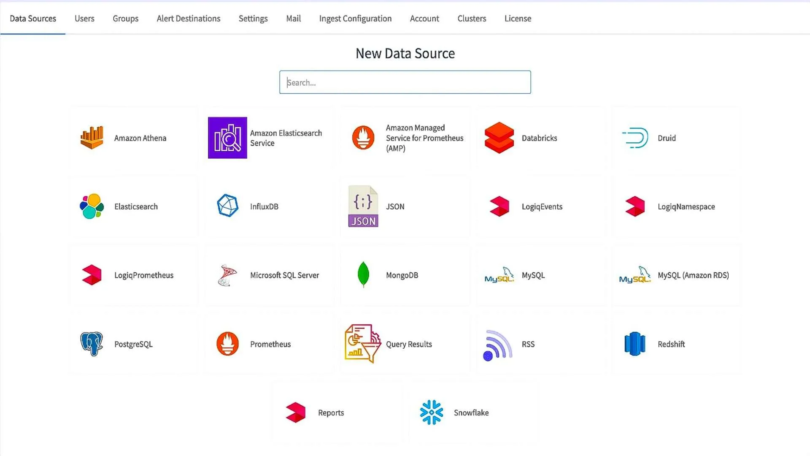Click the InfluxDB polygon icon
The image size is (810, 456).
pyautogui.click(x=227, y=206)
